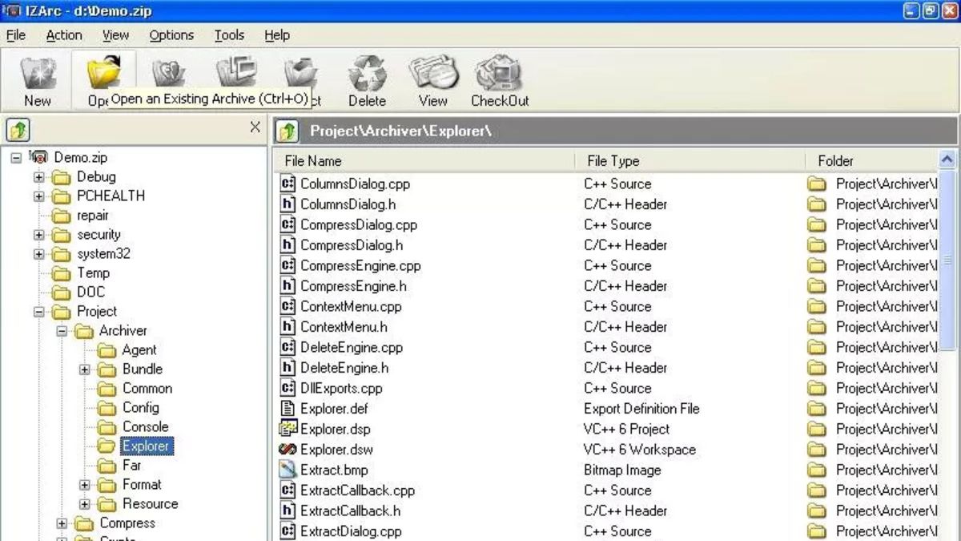This screenshot has height=541, width=961.
Task: Select CompressDialog.cpp in file list
Action: point(359,225)
